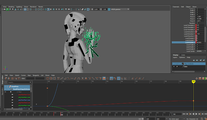Click the Local Rotate Z value field
The height and width of the screenshot is (120, 207).
[200, 42]
